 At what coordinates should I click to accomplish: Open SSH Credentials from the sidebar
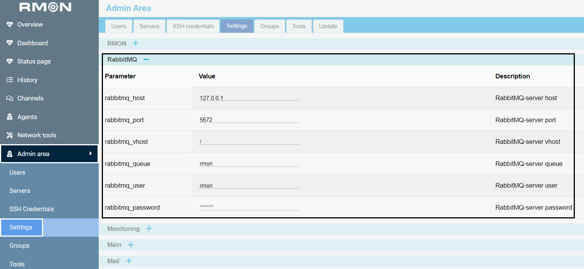point(32,209)
